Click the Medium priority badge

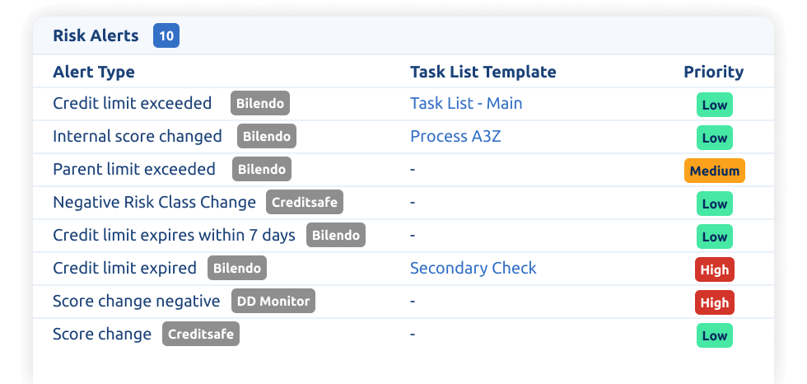(714, 171)
